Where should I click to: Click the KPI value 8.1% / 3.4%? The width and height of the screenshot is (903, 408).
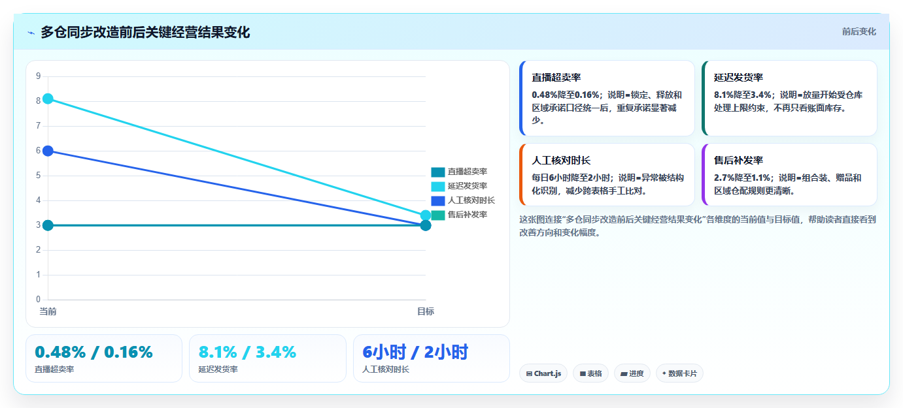[x=247, y=353]
